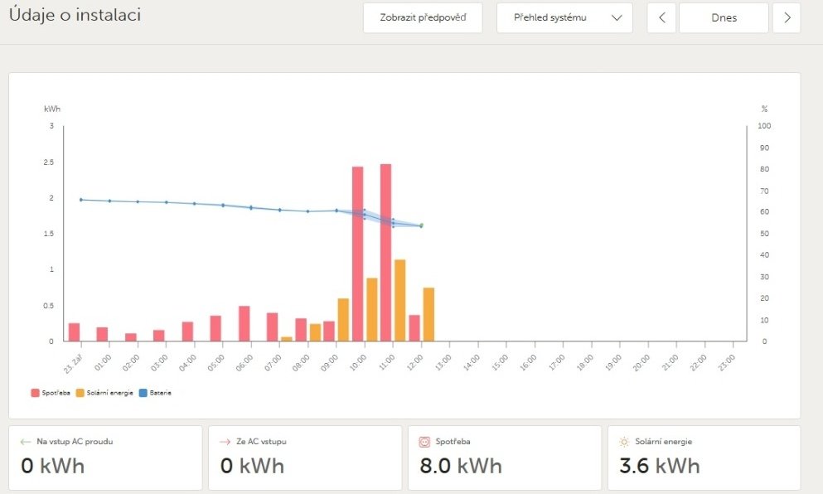
Task: Click the battery line point at midnight
Action: coord(80,200)
